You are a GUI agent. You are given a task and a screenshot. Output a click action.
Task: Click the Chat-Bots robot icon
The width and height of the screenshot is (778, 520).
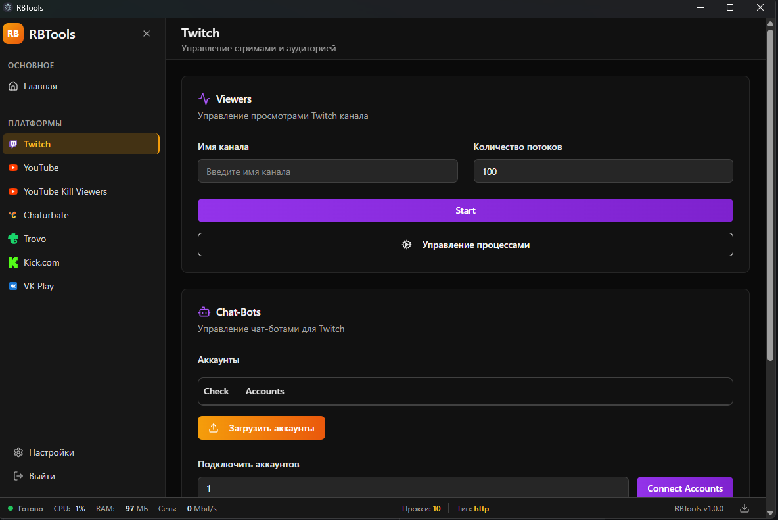tap(204, 312)
